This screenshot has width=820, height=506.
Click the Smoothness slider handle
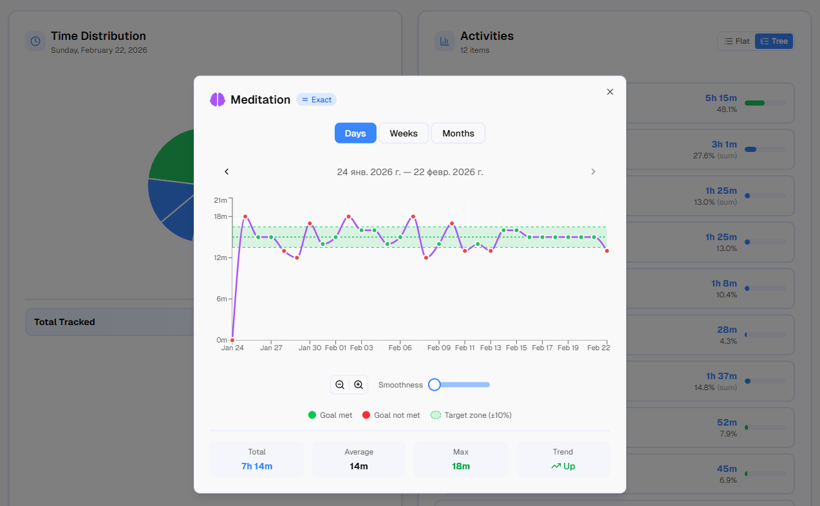(434, 385)
